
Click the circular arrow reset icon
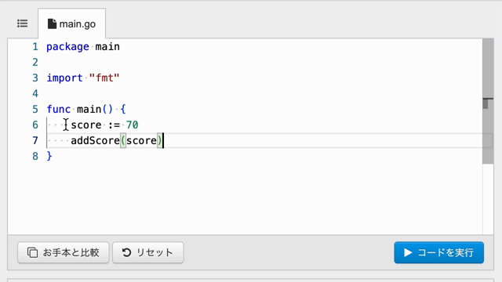click(x=127, y=252)
